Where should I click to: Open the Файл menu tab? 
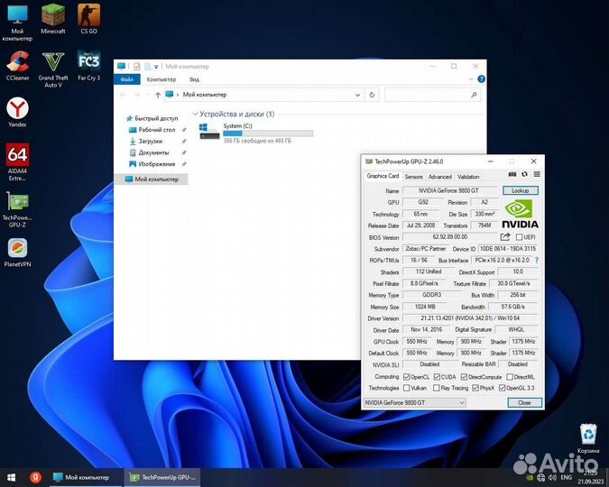click(x=127, y=79)
